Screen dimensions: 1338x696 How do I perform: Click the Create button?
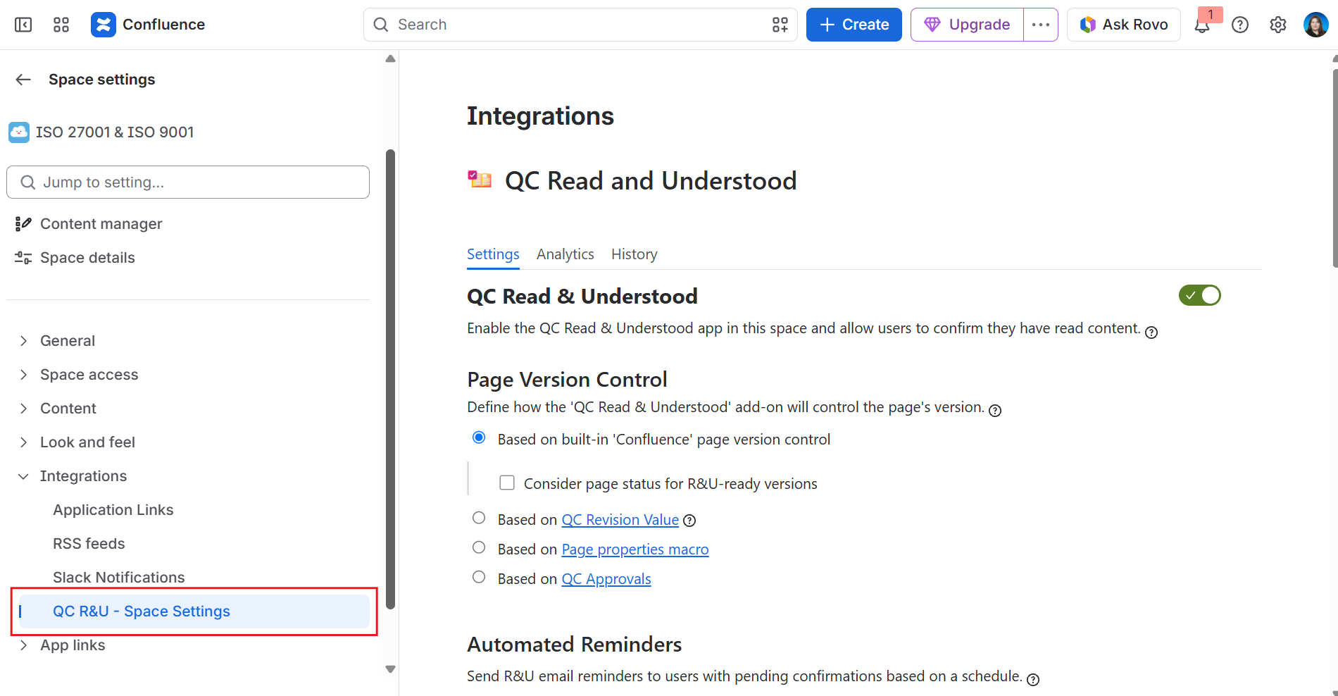[854, 25]
